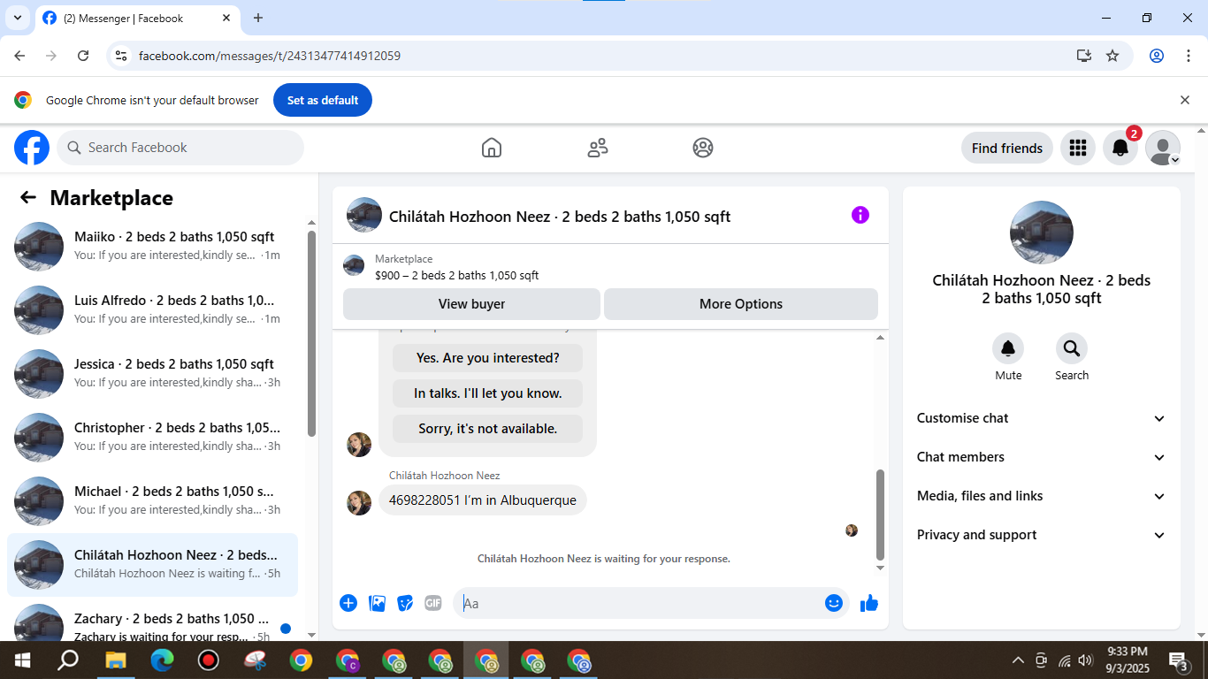
Task: Reply "Sorry, it's not available."
Action: click(x=487, y=429)
